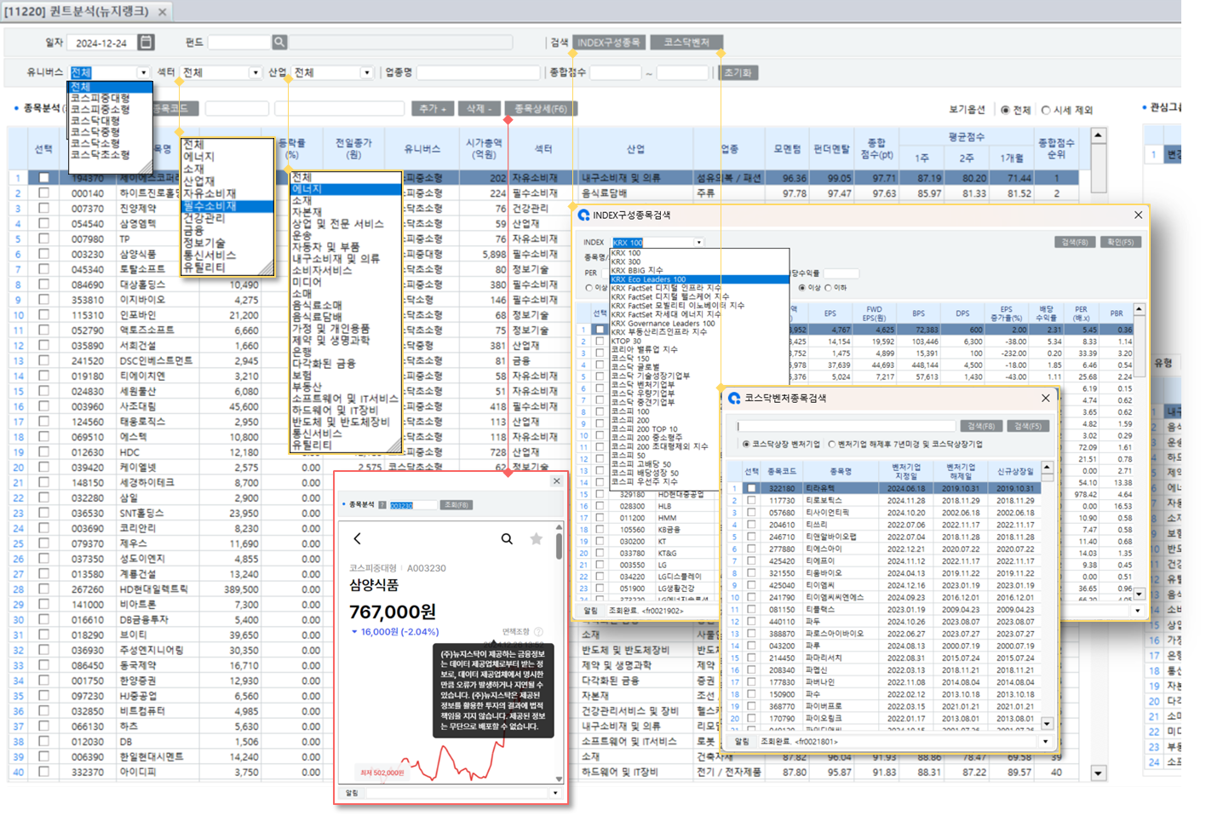Click back arrow in stock detail panel
The height and width of the screenshot is (816, 1206).
pos(358,538)
